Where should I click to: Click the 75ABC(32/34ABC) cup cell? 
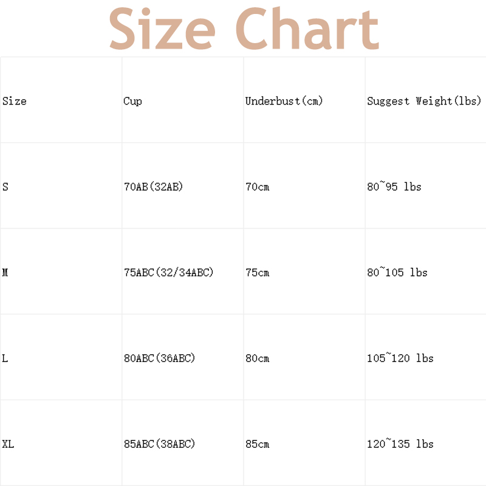click(x=183, y=272)
